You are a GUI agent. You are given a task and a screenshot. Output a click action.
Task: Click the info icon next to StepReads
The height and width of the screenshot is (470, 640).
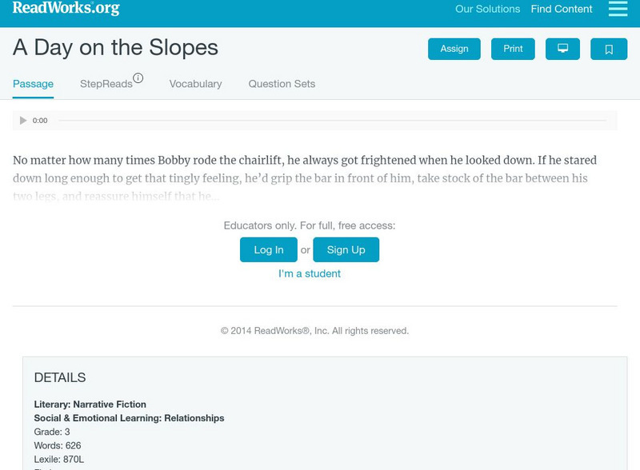click(x=138, y=76)
